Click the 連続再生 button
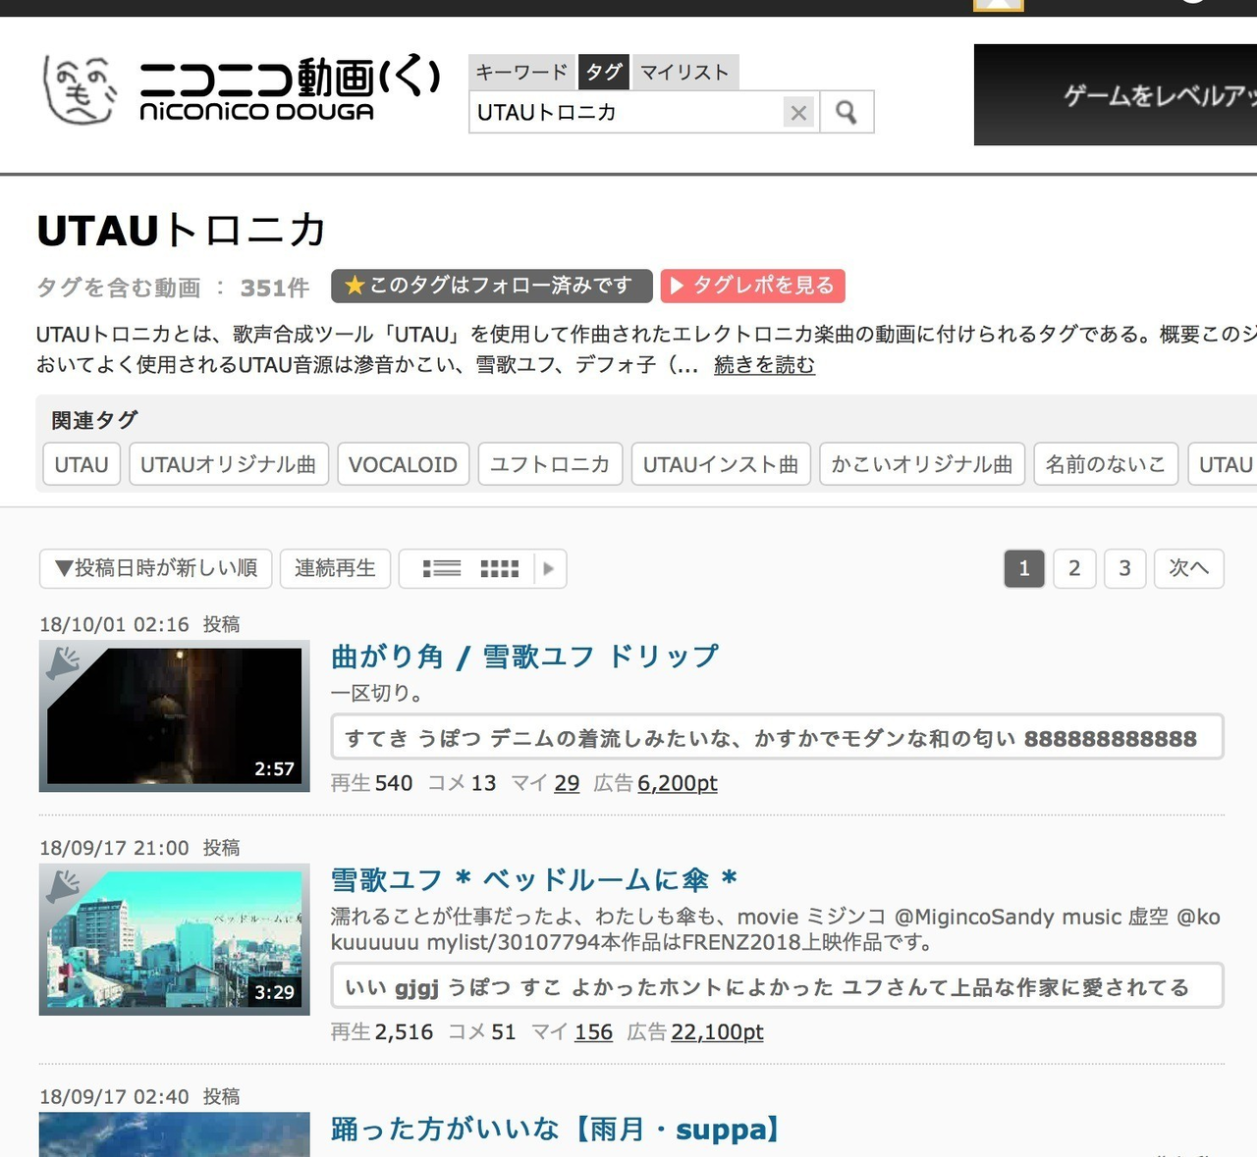Image resolution: width=1257 pixels, height=1157 pixels. (335, 568)
